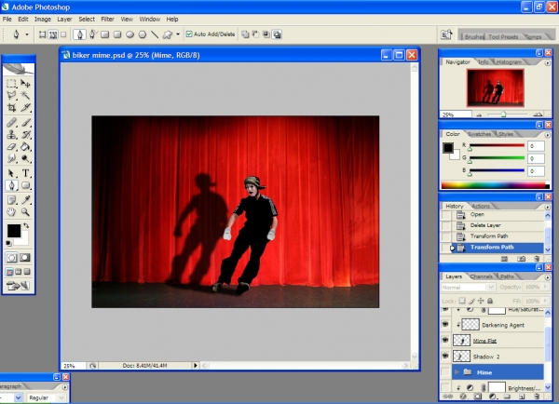Select the Type tool

click(x=25, y=173)
